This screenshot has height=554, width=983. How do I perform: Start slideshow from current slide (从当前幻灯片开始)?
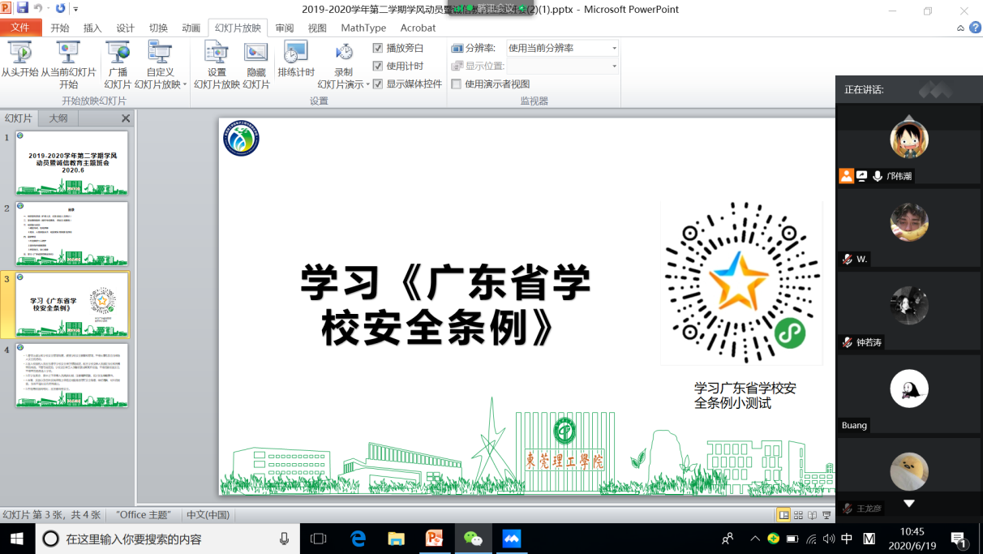pos(68,54)
